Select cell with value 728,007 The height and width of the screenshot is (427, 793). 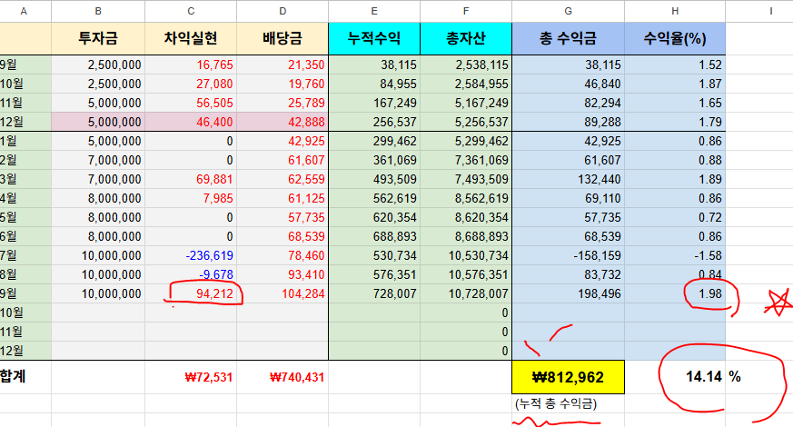tap(374, 294)
